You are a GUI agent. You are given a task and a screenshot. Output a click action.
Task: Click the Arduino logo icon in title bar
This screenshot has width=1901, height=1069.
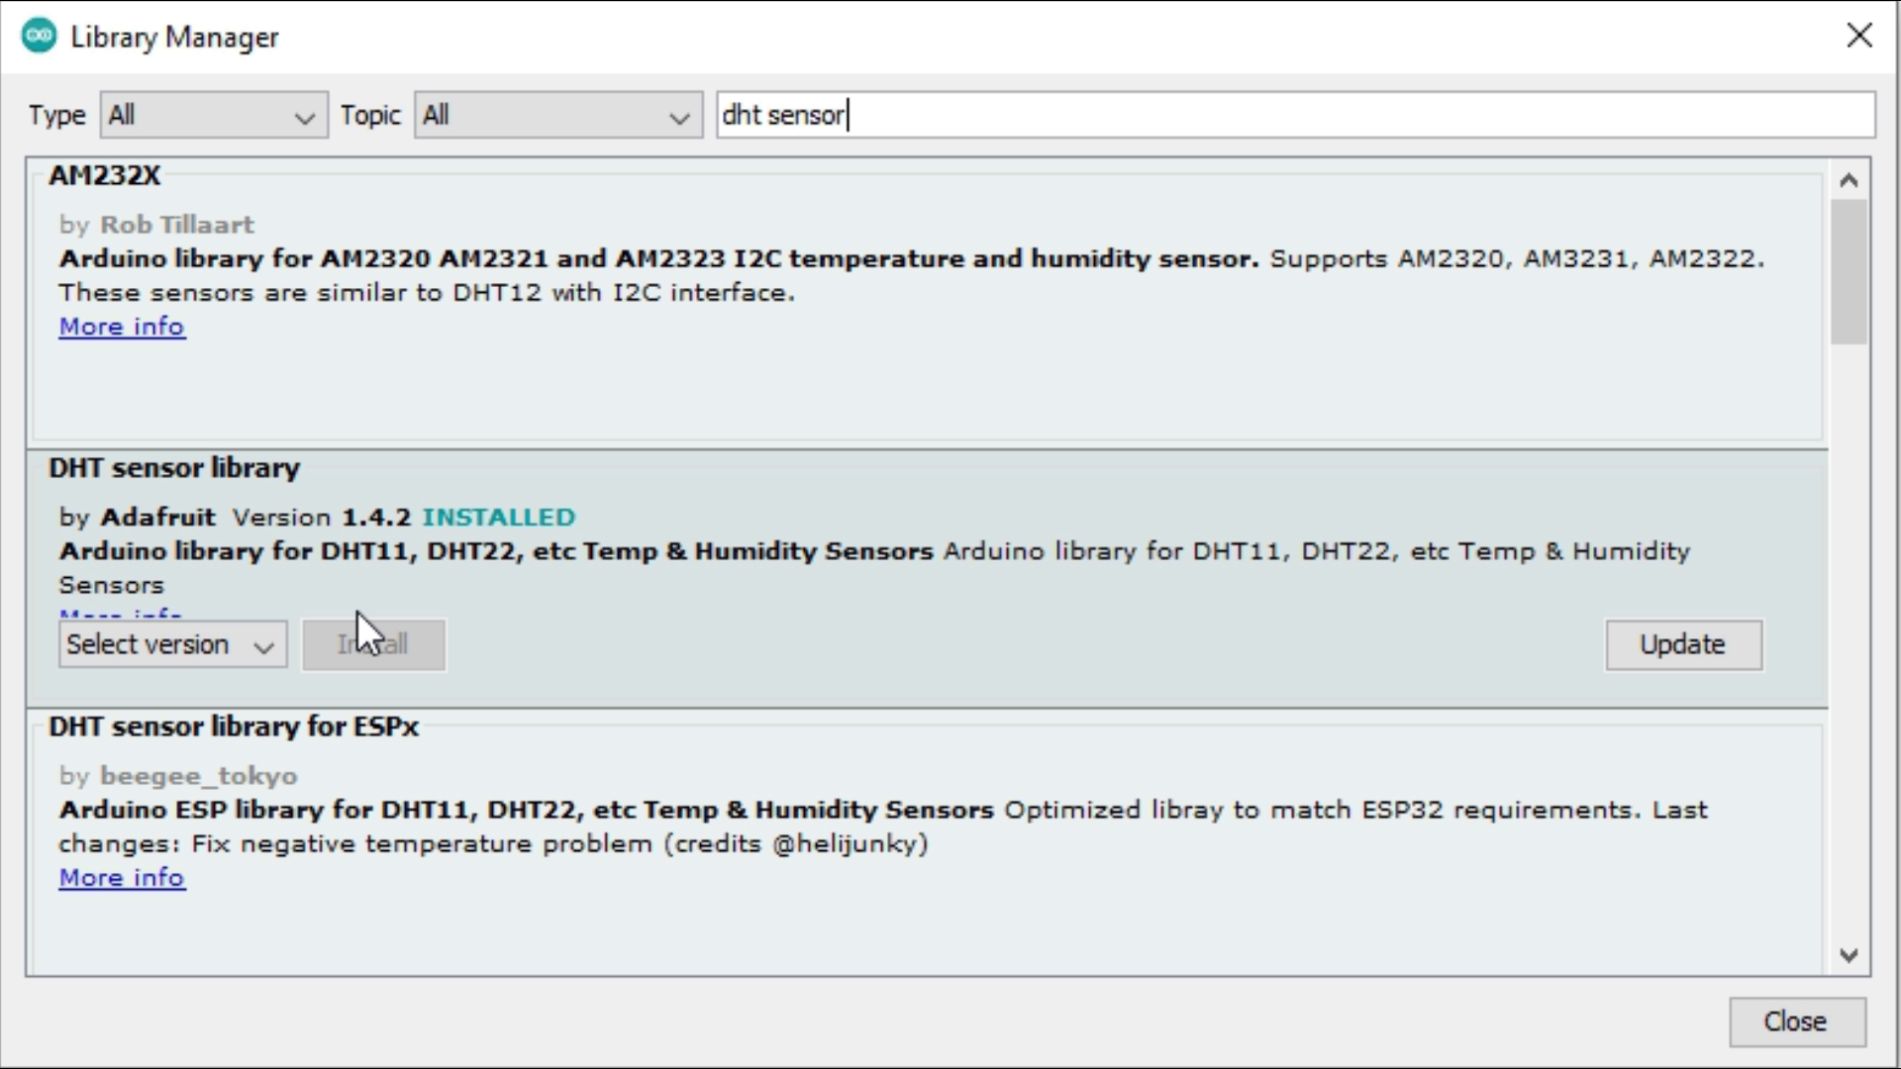[39, 37]
